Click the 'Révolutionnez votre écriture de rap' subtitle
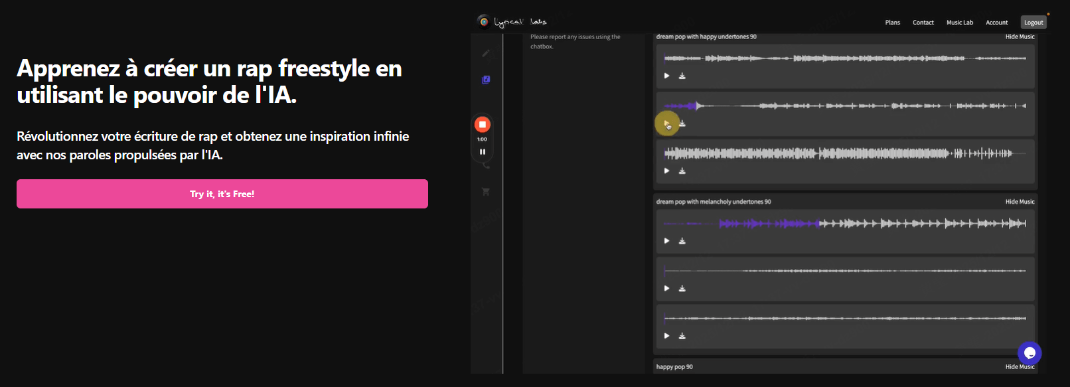The height and width of the screenshot is (387, 1070). pyautogui.click(x=213, y=145)
